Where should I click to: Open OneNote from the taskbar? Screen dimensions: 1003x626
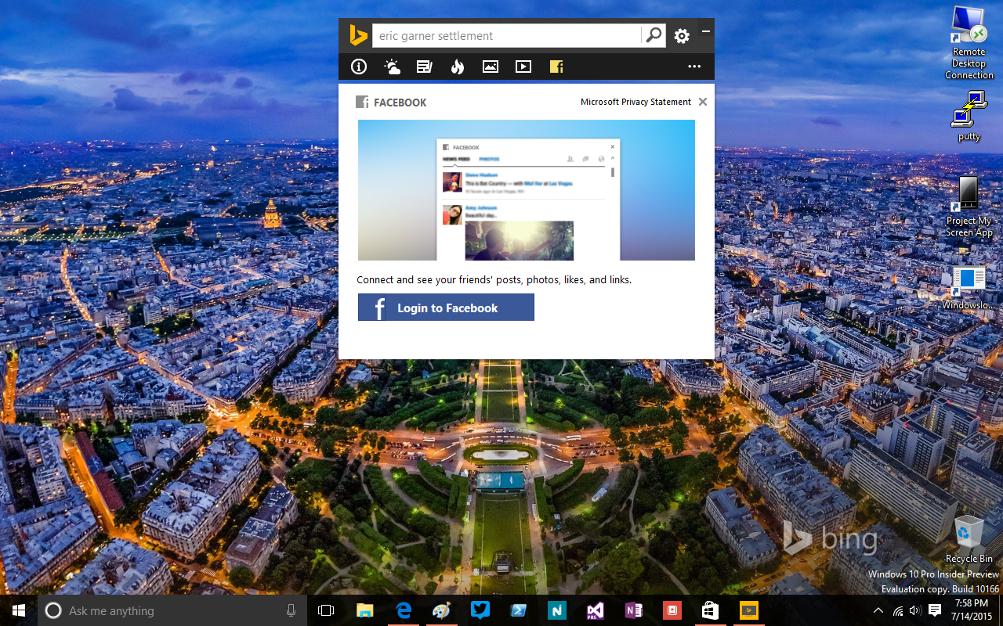(633, 610)
